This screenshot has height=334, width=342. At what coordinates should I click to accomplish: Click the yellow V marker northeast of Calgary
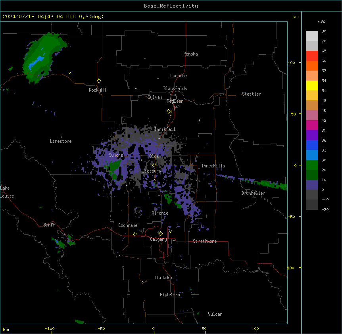[x=170, y=232]
